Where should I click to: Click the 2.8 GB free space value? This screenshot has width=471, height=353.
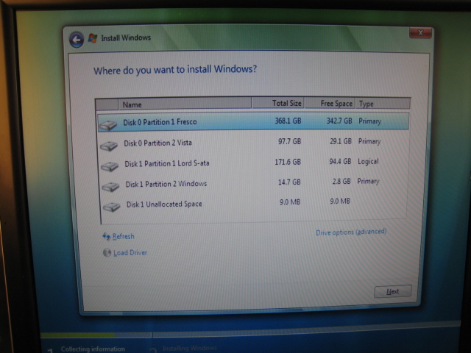341,182
